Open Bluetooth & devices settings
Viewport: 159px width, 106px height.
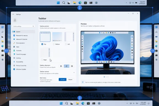24,36
